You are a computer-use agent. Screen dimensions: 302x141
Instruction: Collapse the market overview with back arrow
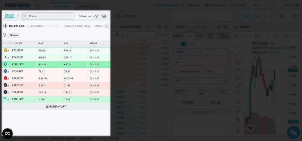[18, 16]
